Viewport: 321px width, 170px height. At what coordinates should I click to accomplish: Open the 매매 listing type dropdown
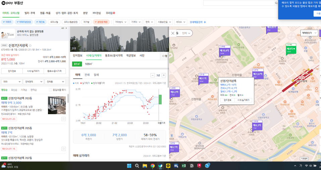point(11,82)
